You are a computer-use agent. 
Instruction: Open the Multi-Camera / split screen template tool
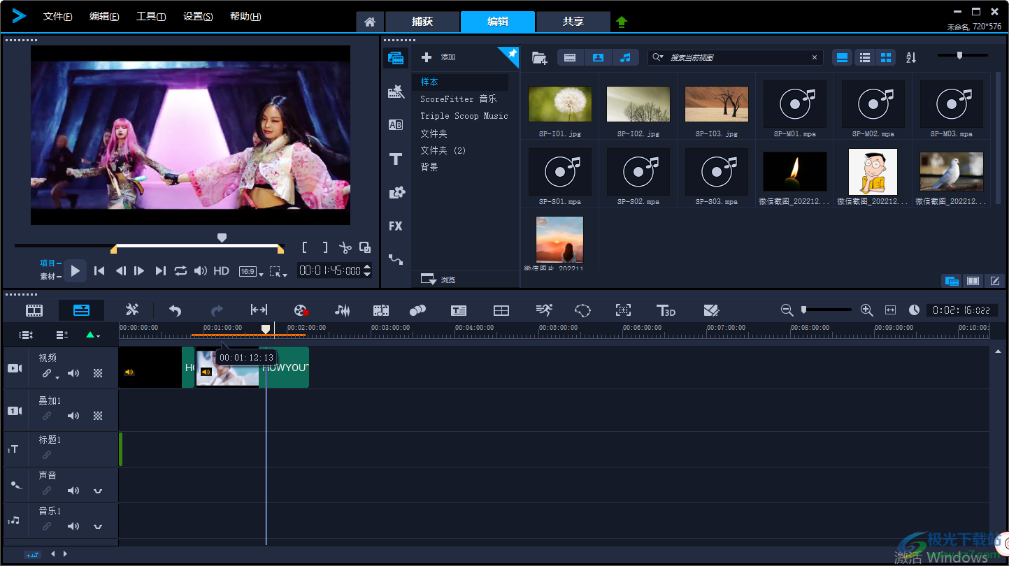[501, 310]
